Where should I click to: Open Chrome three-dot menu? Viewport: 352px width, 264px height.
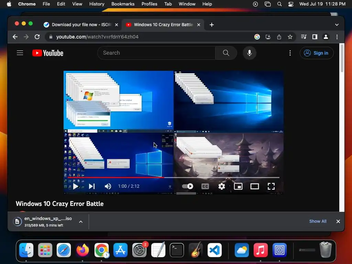[337, 37]
